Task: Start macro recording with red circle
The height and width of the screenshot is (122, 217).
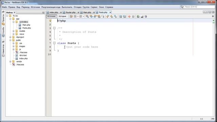Action: 129,17
